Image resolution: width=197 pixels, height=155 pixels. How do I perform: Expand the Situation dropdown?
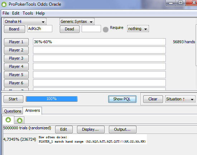pyautogui.click(x=180, y=99)
